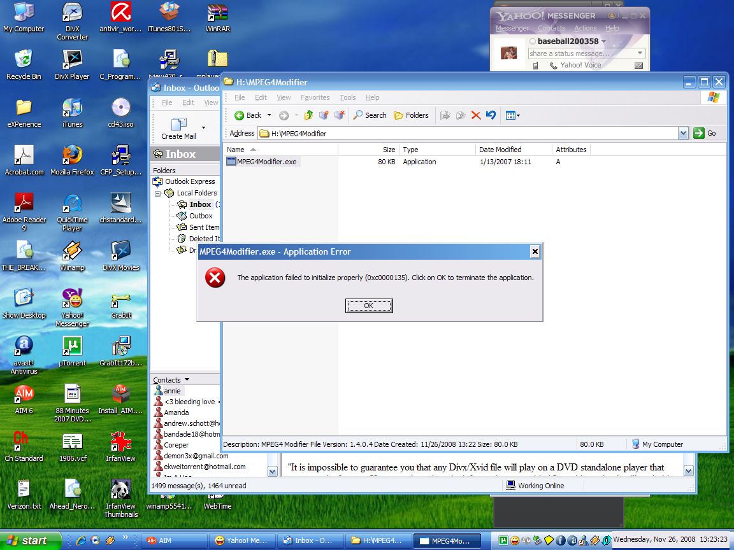Click the µTorrent desktop icon
The width and height of the screenshot is (734, 550).
tap(73, 351)
